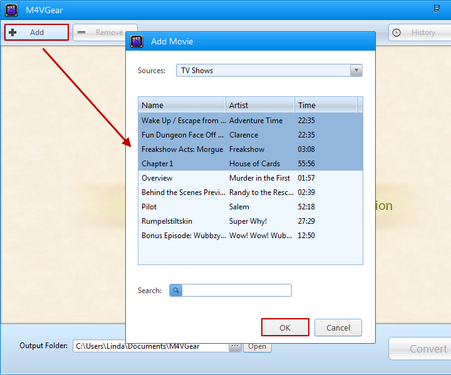
Task: Click the Convert button
Action: pyautogui.click(x=420, y=349)
